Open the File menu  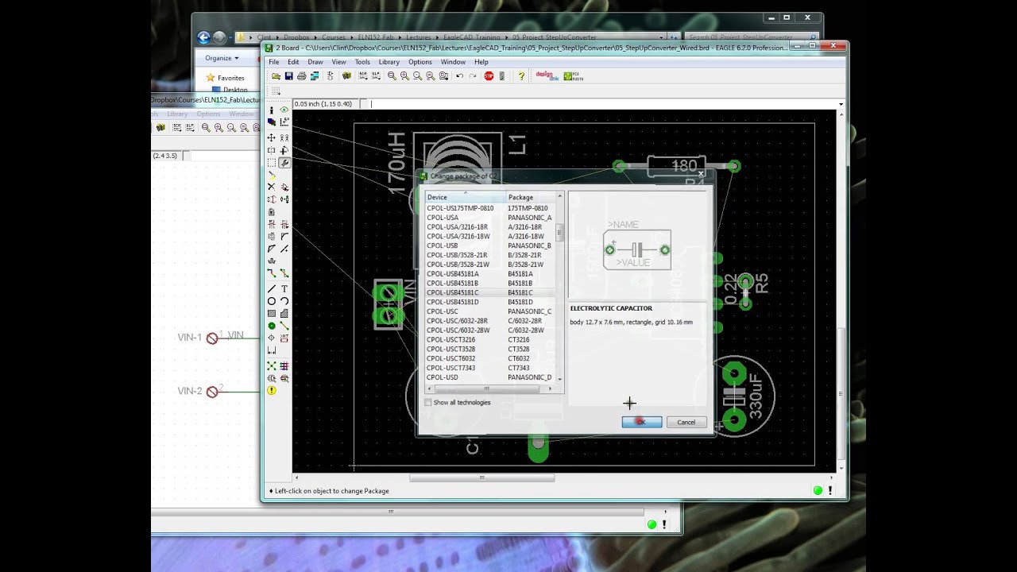pyautogui.click(x=274, y=62)
